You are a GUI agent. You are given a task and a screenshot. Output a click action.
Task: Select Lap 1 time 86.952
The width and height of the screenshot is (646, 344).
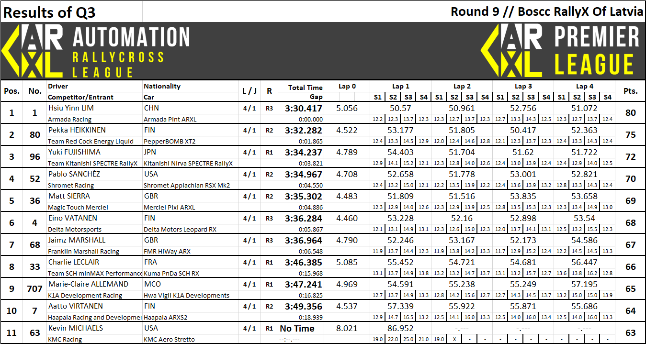coord(400,329)
